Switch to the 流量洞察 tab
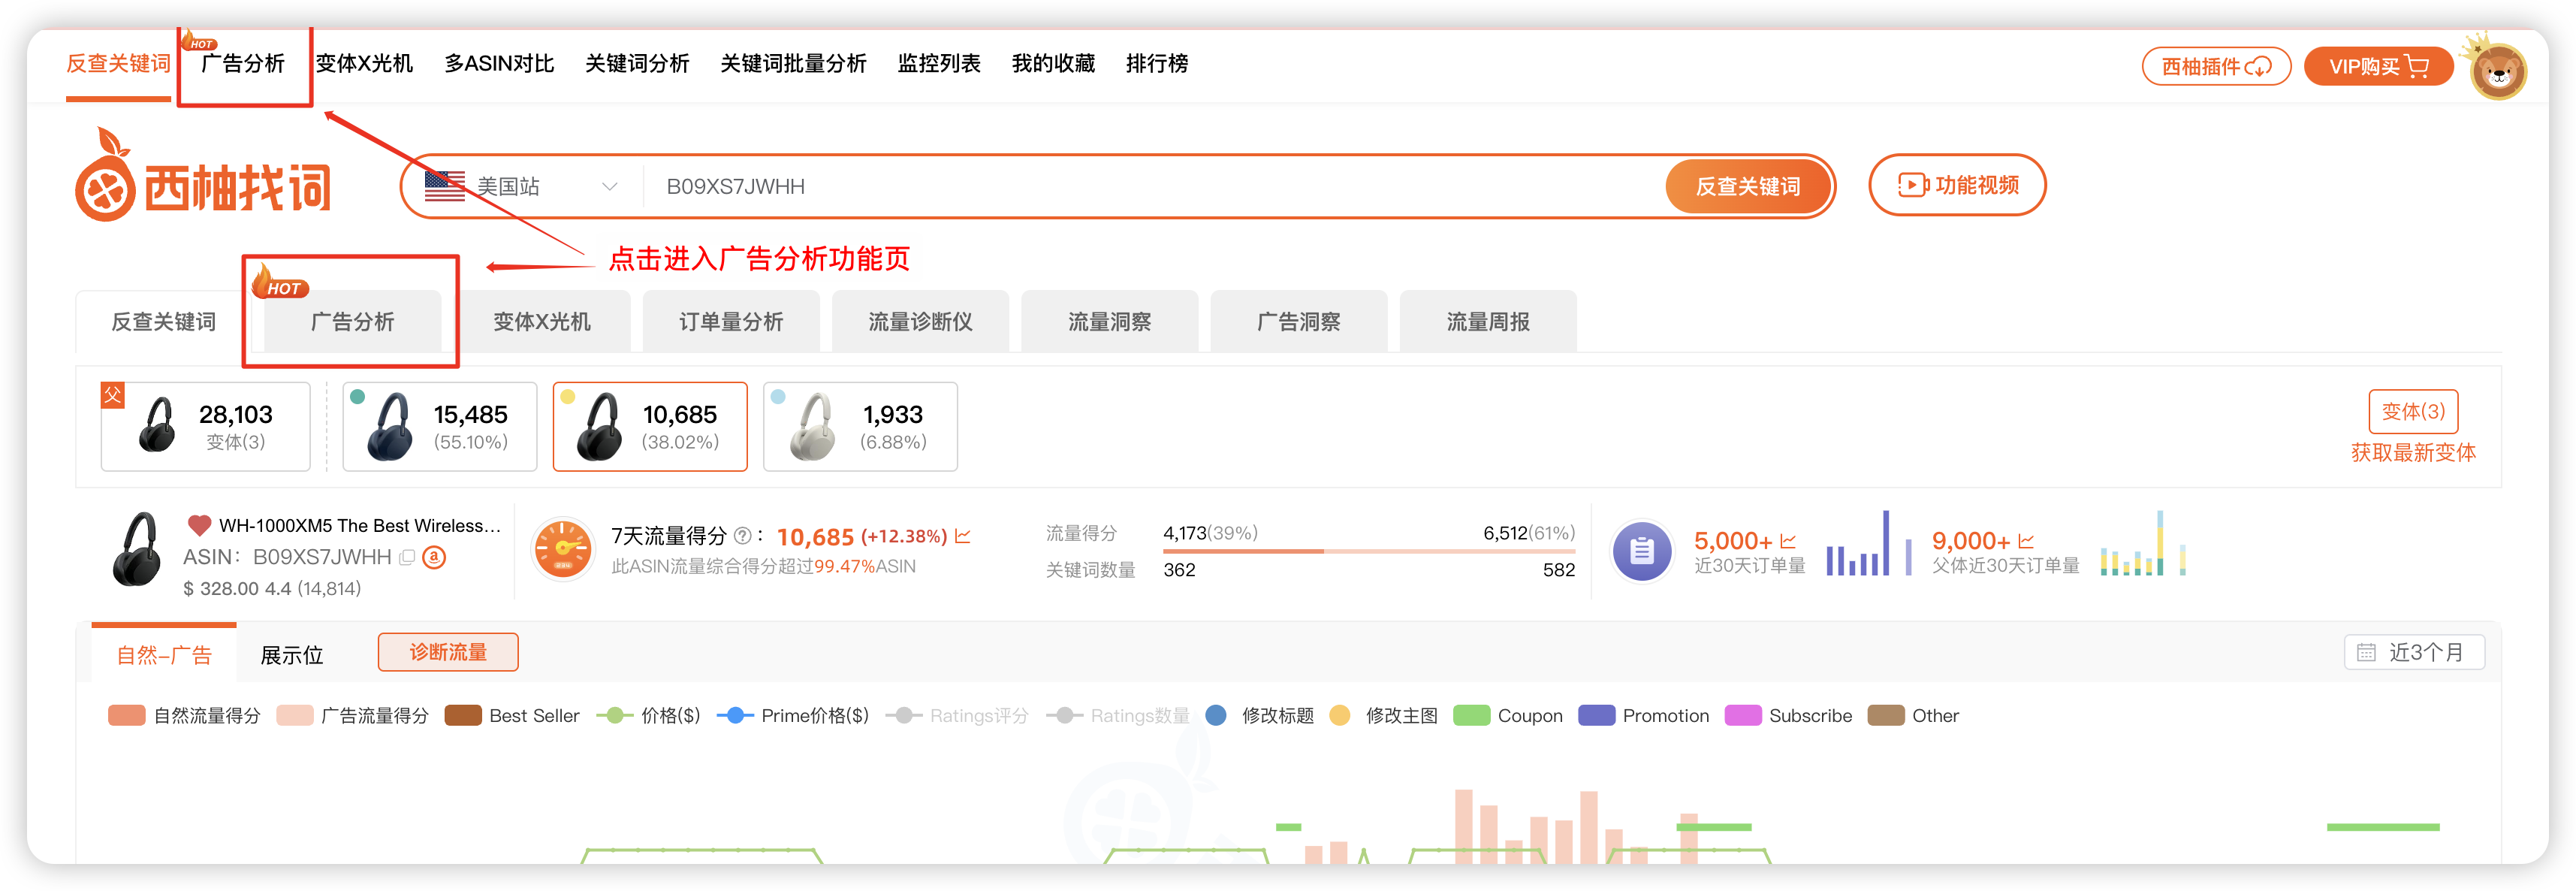Viewport: 2576px width, 891px height. point(1110,322)
